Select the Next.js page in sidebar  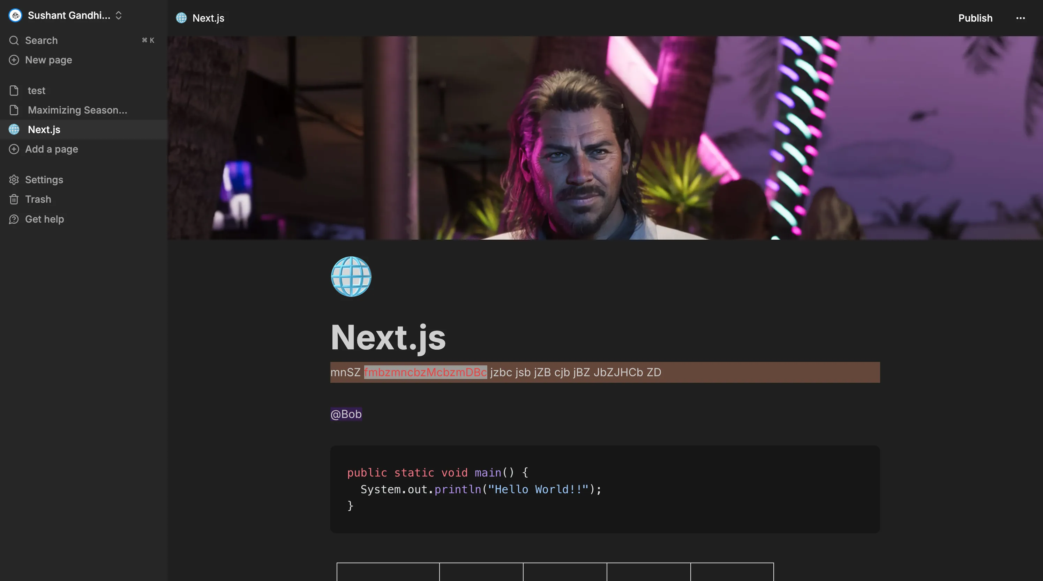click(44, 129)
